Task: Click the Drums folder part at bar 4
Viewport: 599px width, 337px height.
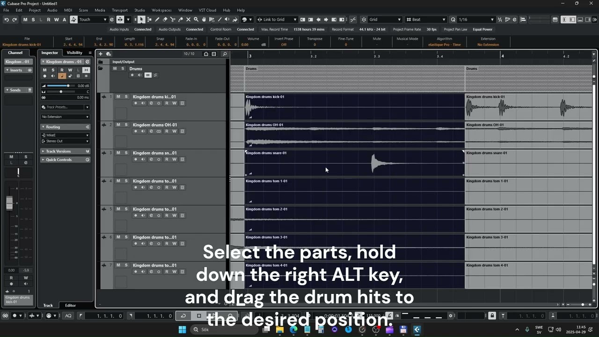Action: (x=528, y=79)
